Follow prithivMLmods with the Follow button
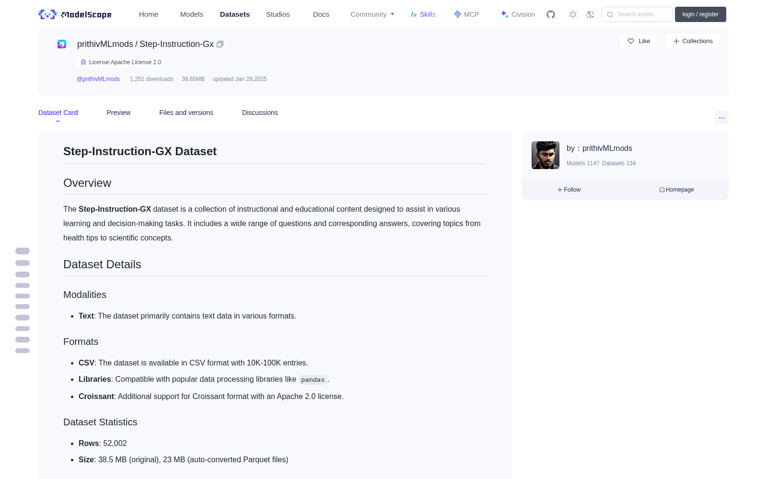 click(x=569, y=190)
